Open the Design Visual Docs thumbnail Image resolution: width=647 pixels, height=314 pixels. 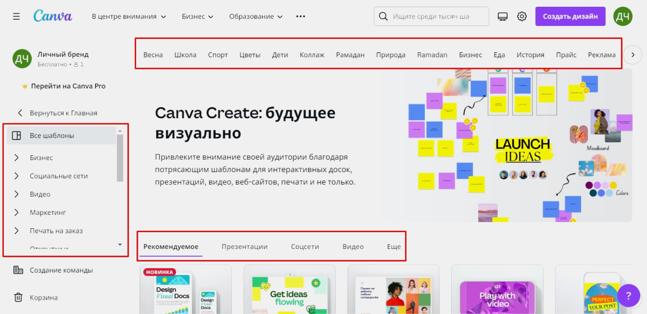click(x=186, y=289)
